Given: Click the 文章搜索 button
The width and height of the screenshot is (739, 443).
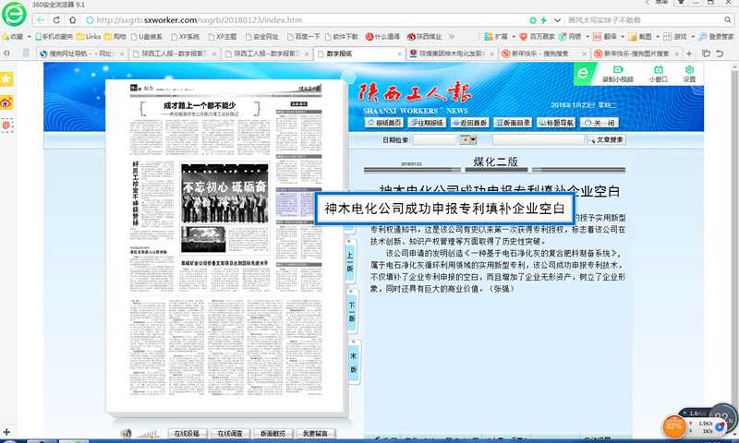Looking at the screenshot, I should (606, 139).
